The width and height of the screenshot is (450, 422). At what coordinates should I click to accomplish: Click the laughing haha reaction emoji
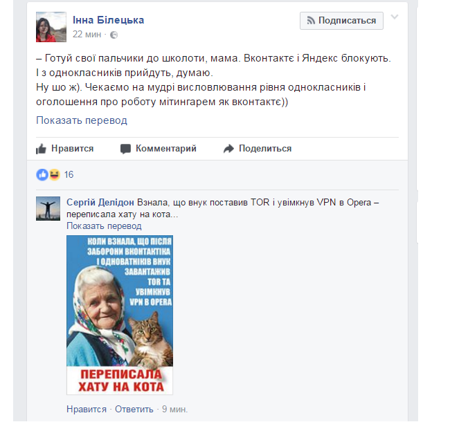pos(54,174)
